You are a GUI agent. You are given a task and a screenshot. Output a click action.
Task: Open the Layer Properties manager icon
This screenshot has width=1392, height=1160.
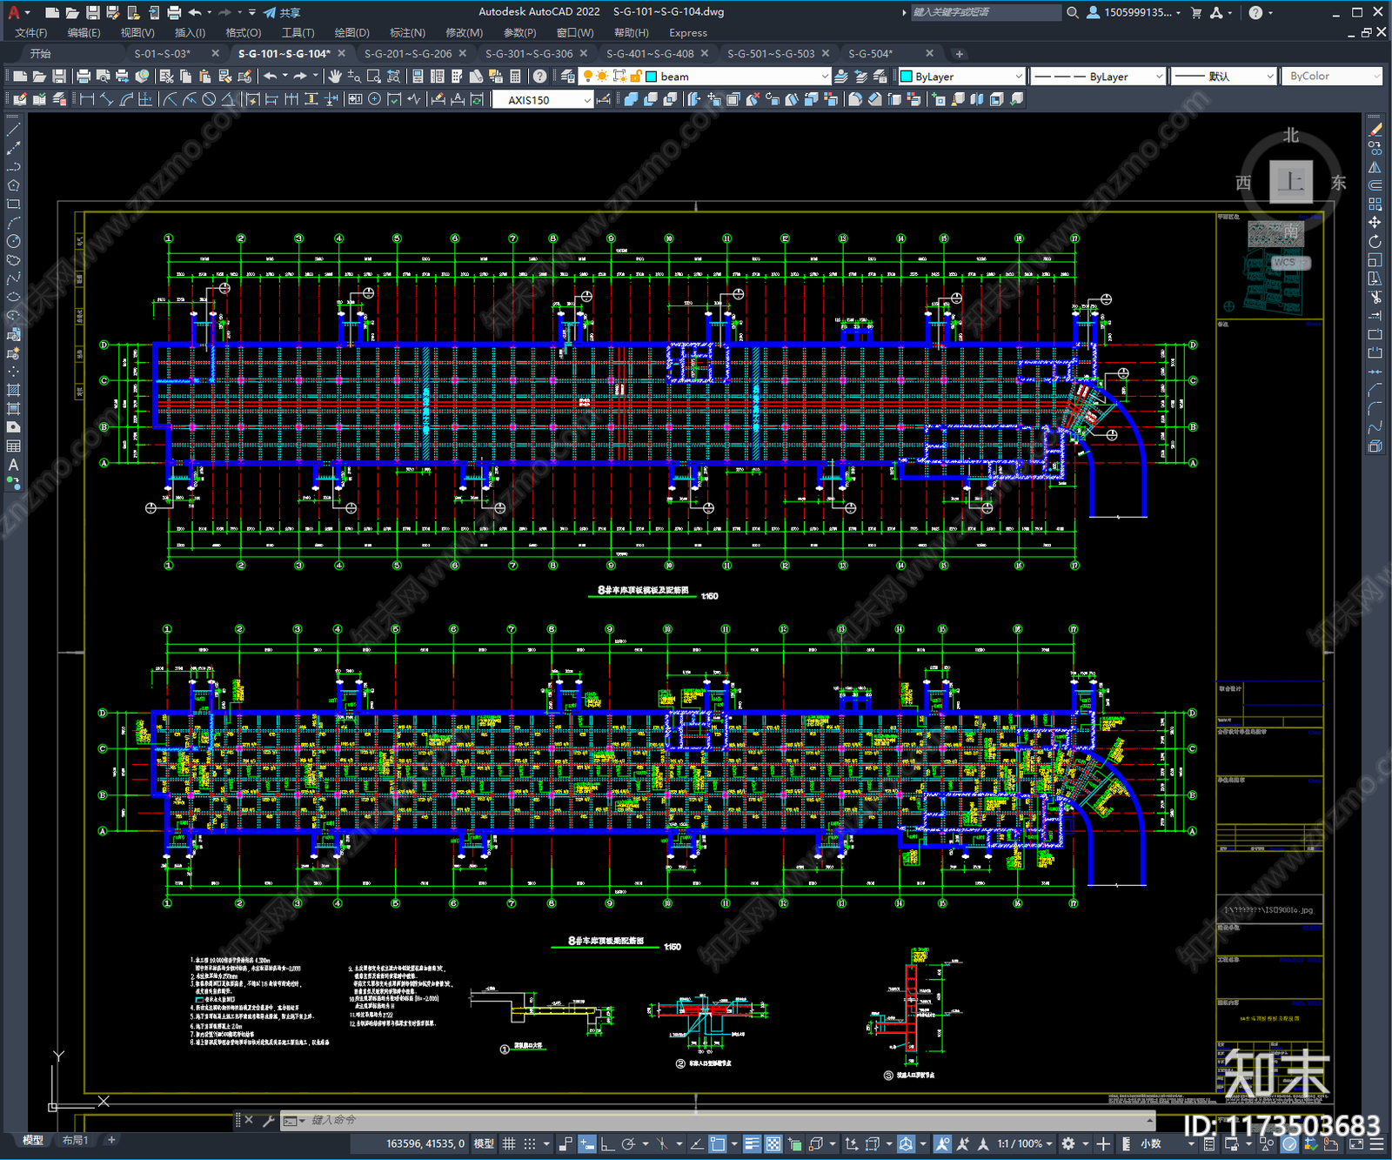pos(568,77)
